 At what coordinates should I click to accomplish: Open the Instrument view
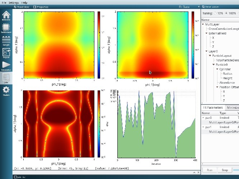coord(6,28)
